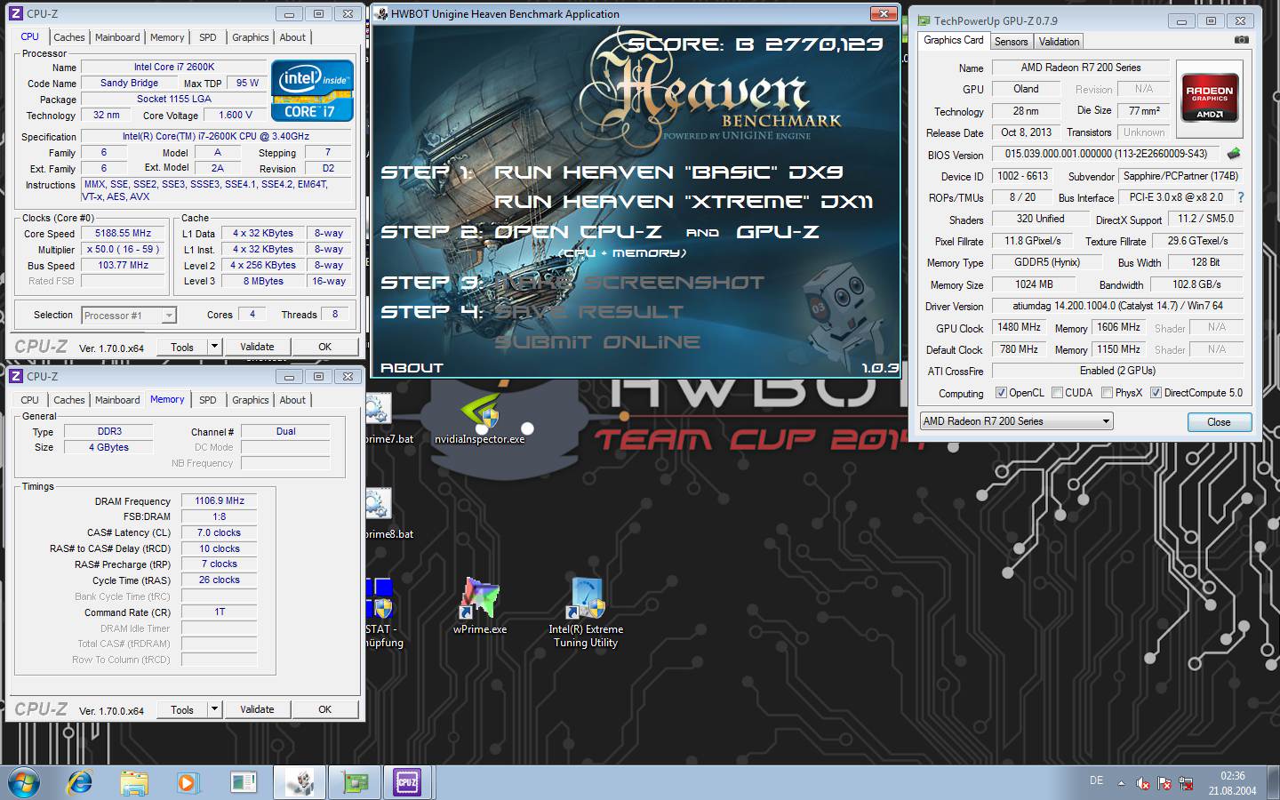Toggle the PhysX checkbox
Screen dimensions: 1280x800
click(x=1107, y=392)
